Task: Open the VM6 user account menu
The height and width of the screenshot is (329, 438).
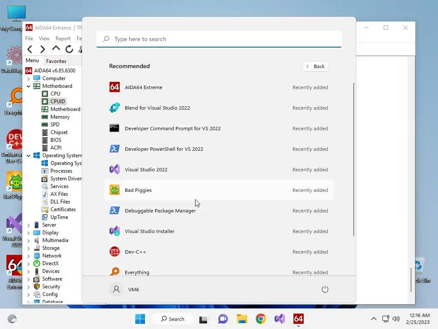Action: (124, 289)
